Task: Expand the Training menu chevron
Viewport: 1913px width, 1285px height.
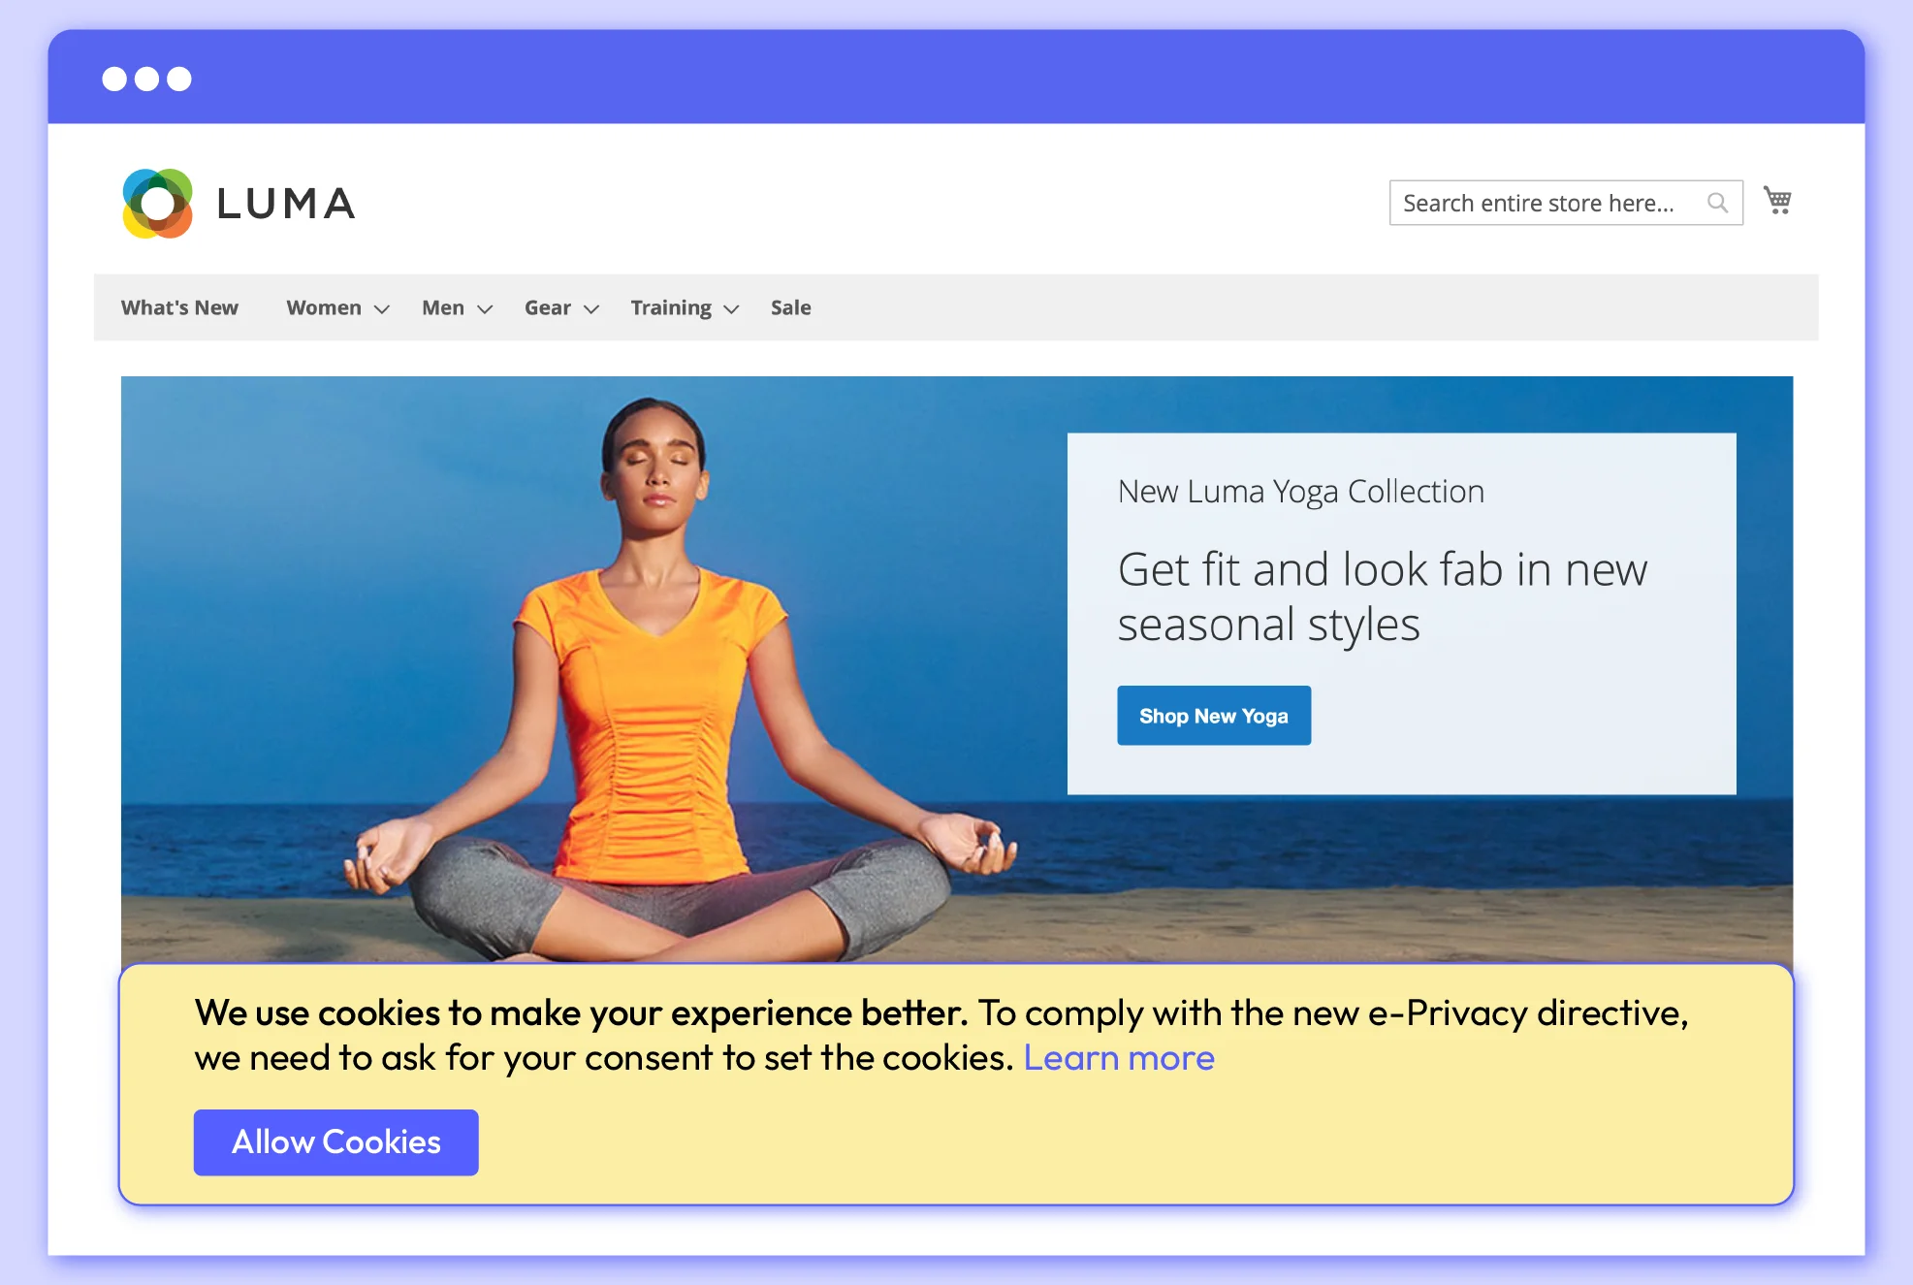Action: (x=732, y=309)
